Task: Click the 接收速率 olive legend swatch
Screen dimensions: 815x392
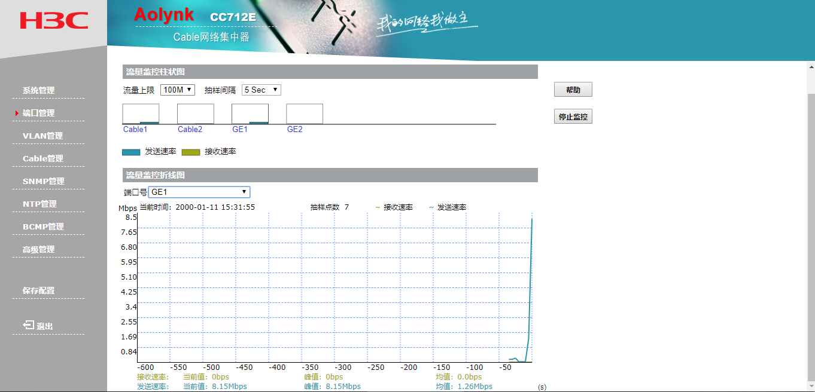Action: click(191, 152)
